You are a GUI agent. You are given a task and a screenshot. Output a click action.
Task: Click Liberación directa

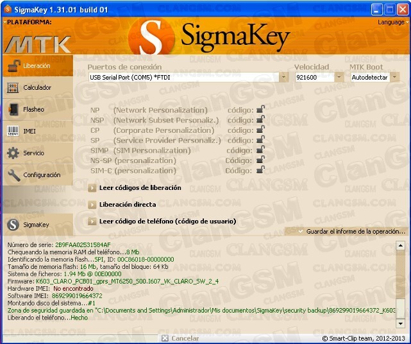128,205
